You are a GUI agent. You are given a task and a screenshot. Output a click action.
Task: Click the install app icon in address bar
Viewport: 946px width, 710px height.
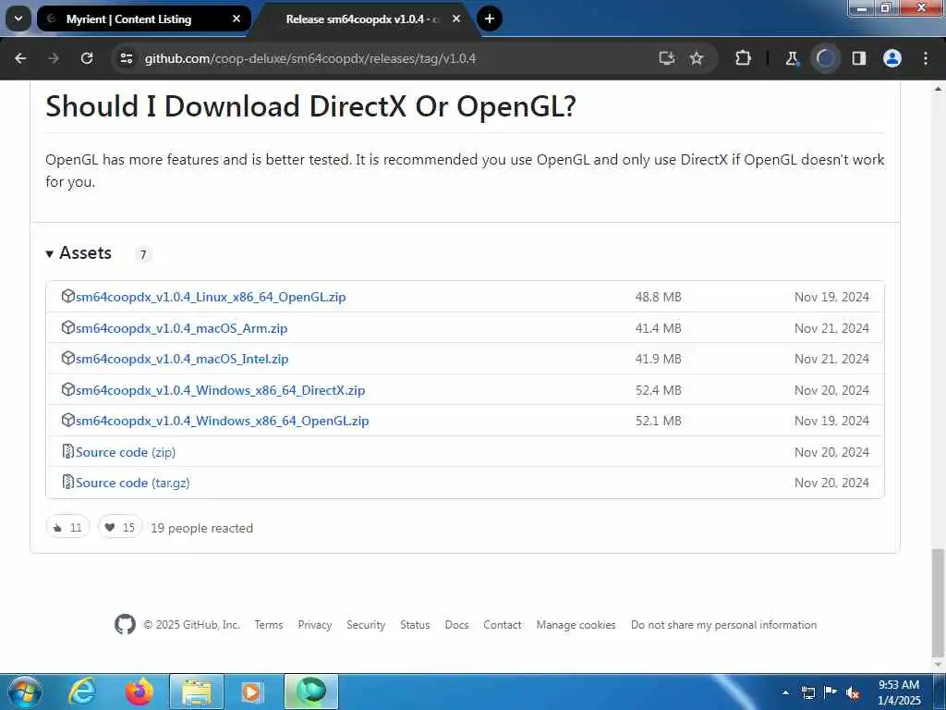(667, 58)
